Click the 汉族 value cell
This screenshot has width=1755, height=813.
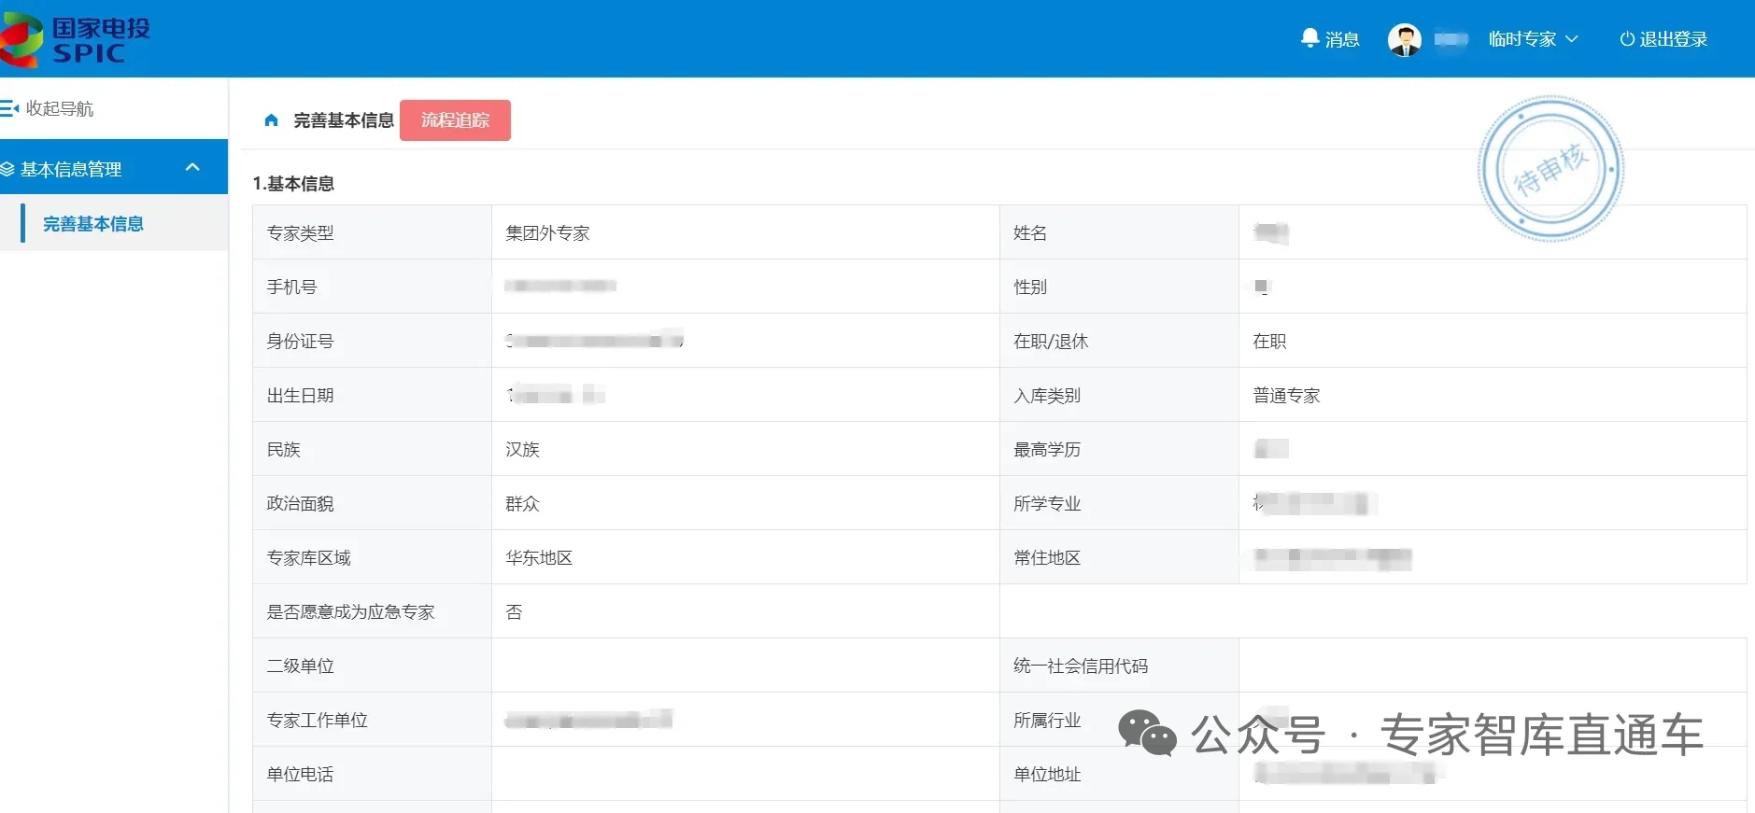(745, 449)
